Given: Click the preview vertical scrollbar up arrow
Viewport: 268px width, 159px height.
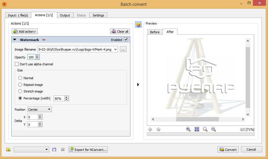Looking at the screenshot, I should point(248,41).
